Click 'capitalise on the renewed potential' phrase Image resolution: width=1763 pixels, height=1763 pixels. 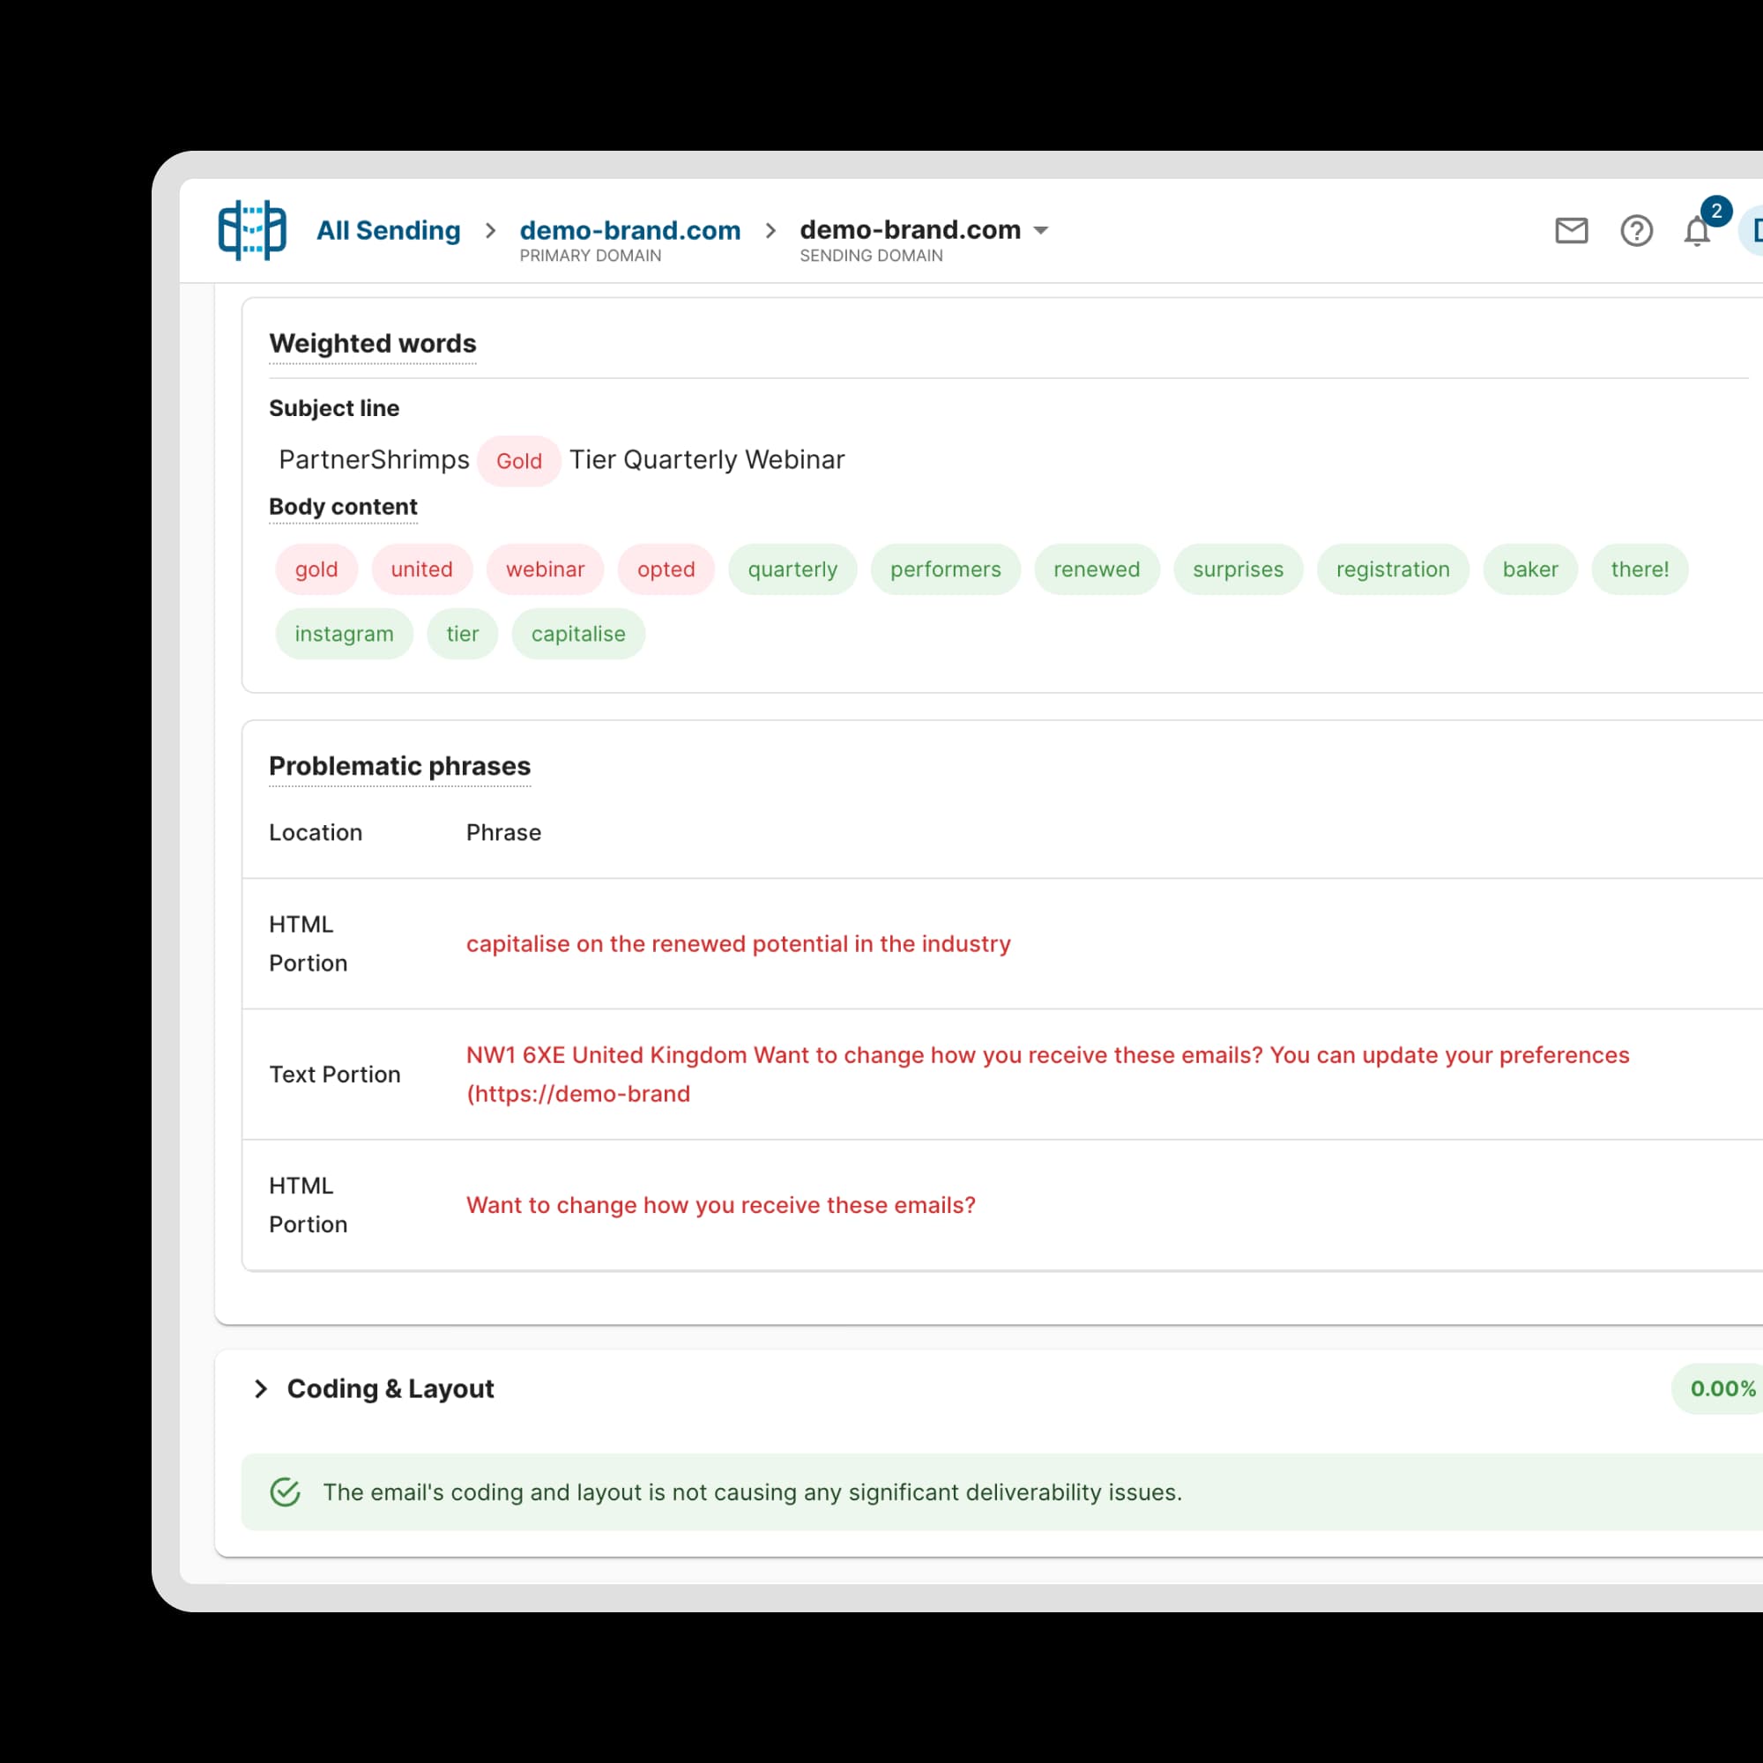(738, 943)
